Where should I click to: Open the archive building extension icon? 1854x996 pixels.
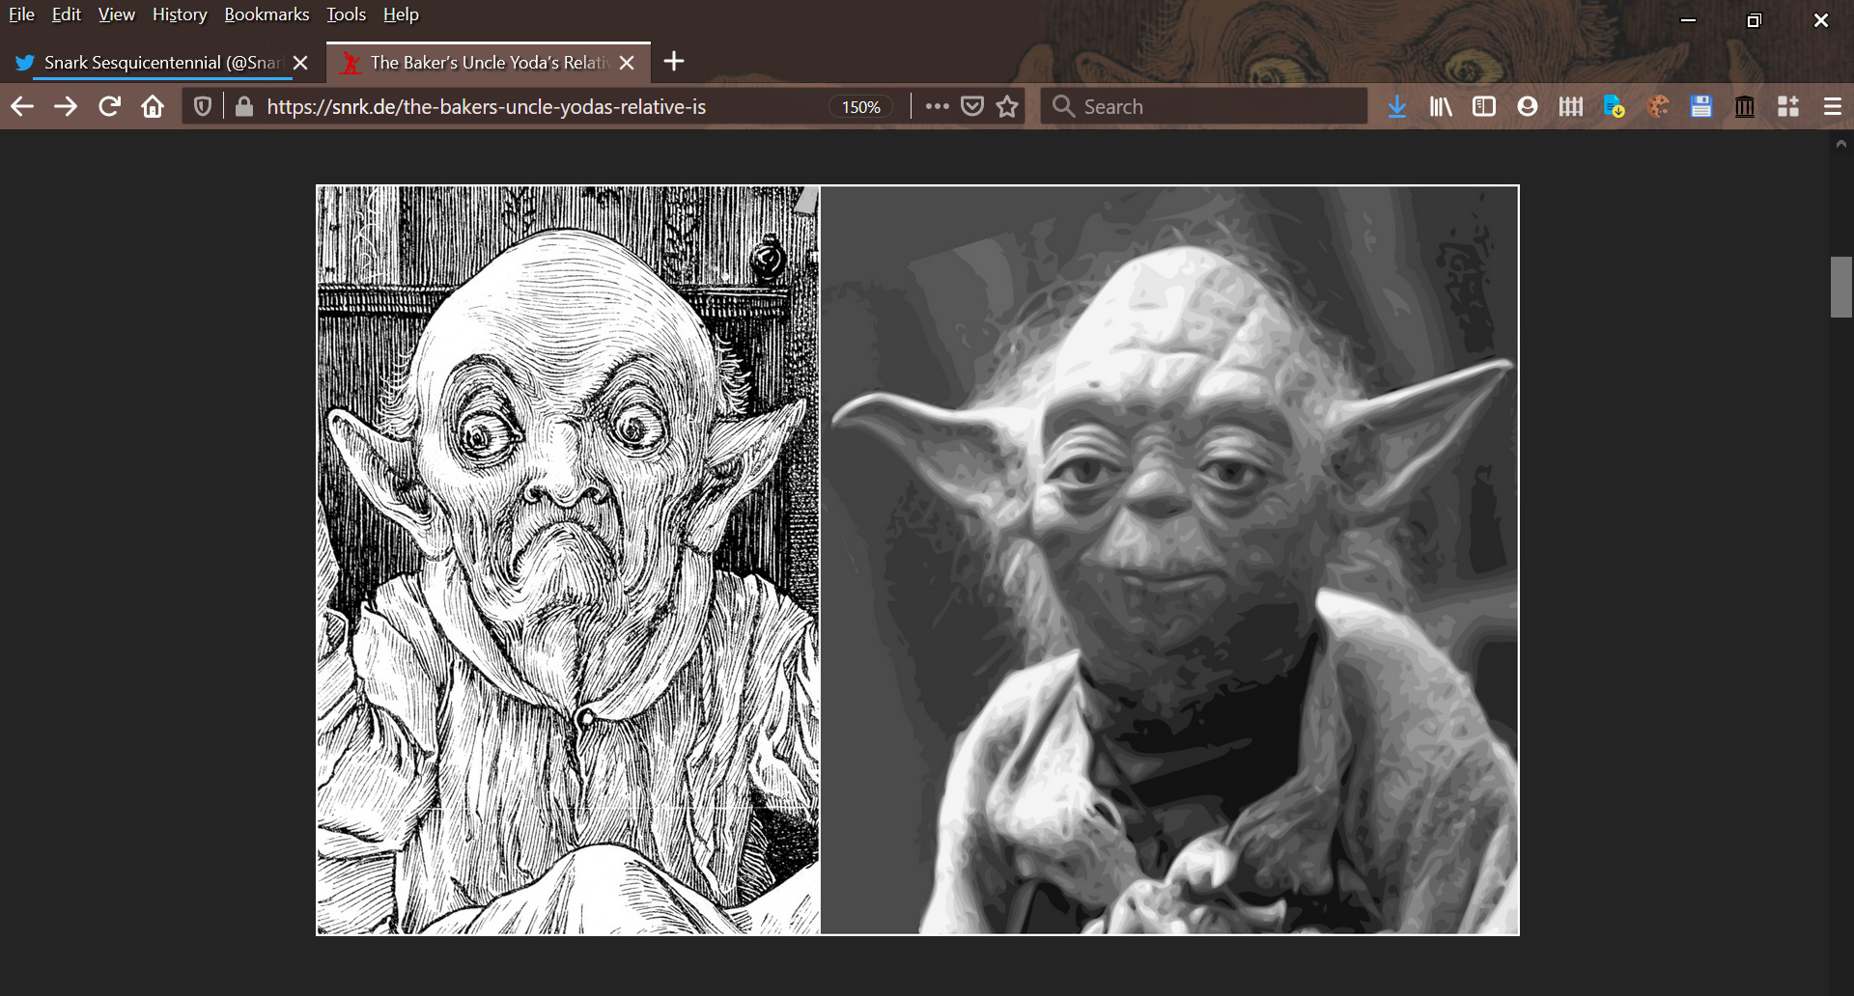click(x=1745, y=106)
